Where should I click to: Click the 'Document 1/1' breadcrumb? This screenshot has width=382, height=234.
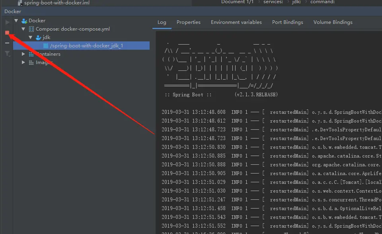pyautogui.click(x=237, y=2)
